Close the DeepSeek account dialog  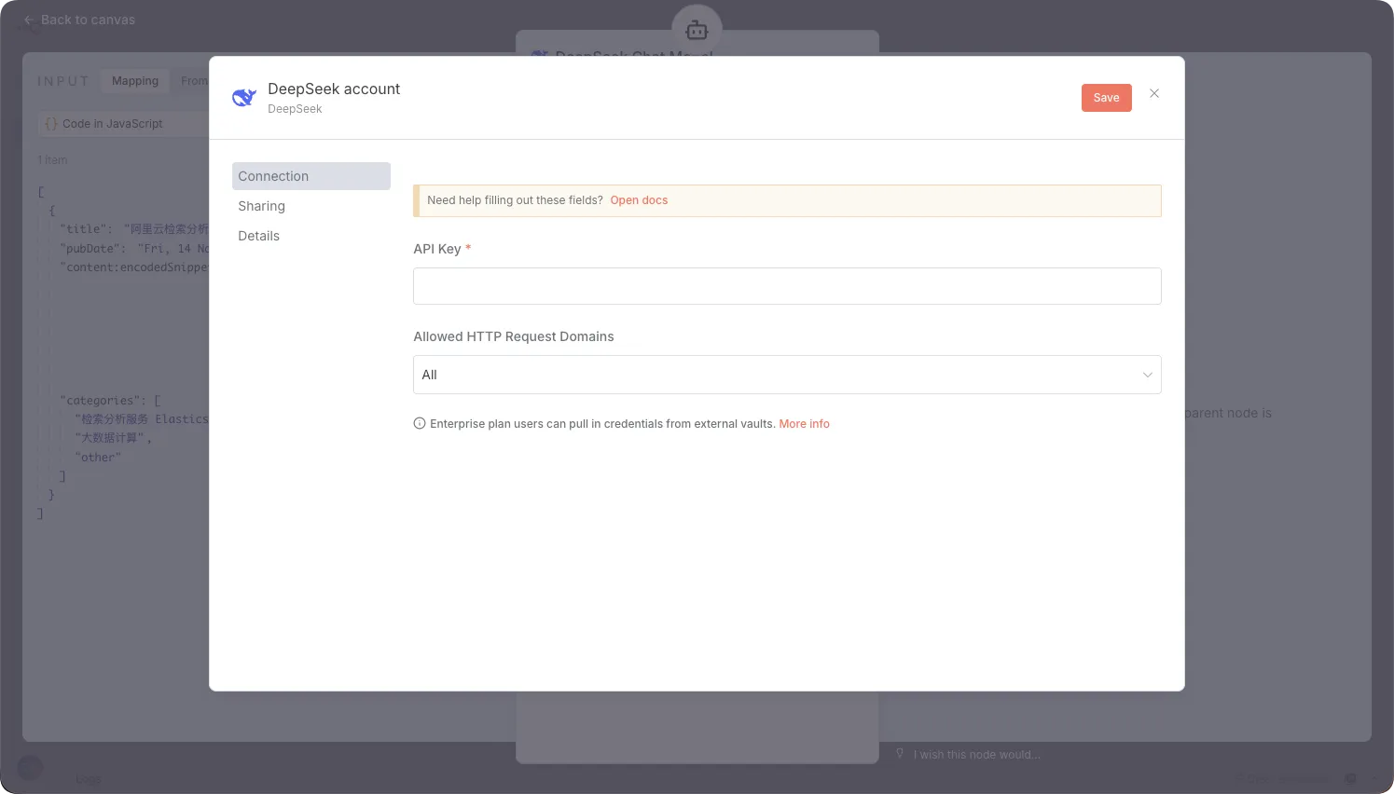pyautogui.click(x=1154, y=93)
